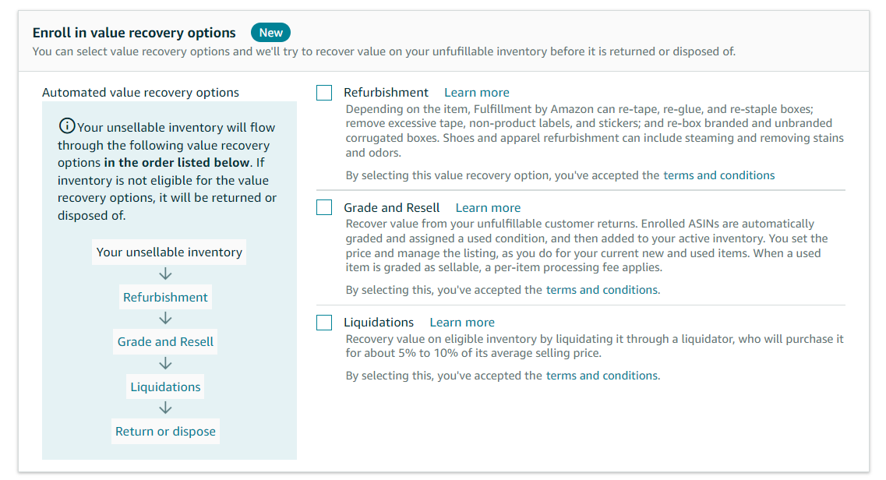The width and height of the screenshot is (886, 480).
Task: View Learn more for Liquidations
Action: [x=461, y=322]
